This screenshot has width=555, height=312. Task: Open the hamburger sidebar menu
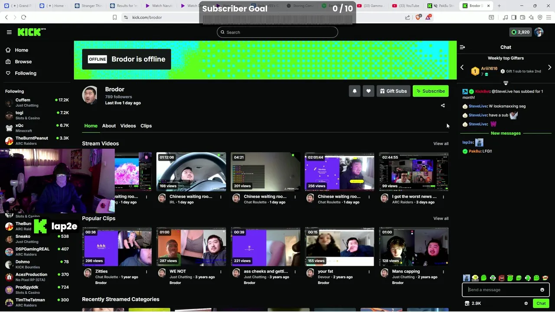point(9,32)
